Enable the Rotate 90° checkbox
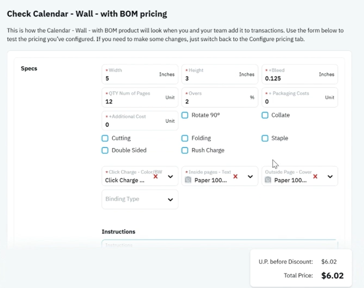364x288 pixels. click(x=185, y=115)
